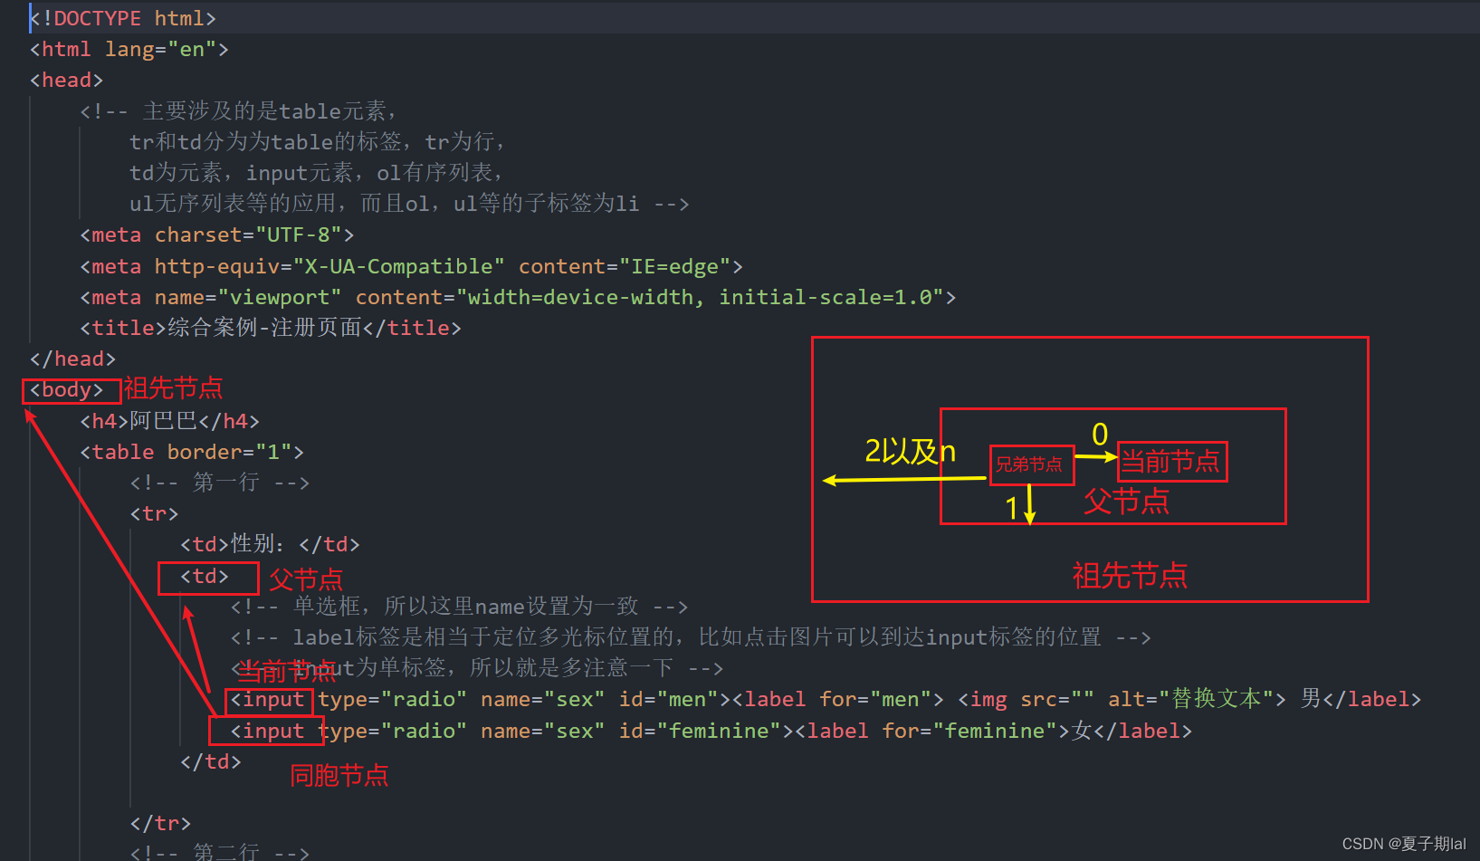Click the red-boxed <td> parent node tag
The height and width of the screenshot is (861, 1480).
[x=207, y=576]
